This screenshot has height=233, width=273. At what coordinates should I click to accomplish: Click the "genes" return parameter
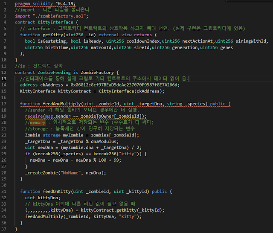(227, 47)
